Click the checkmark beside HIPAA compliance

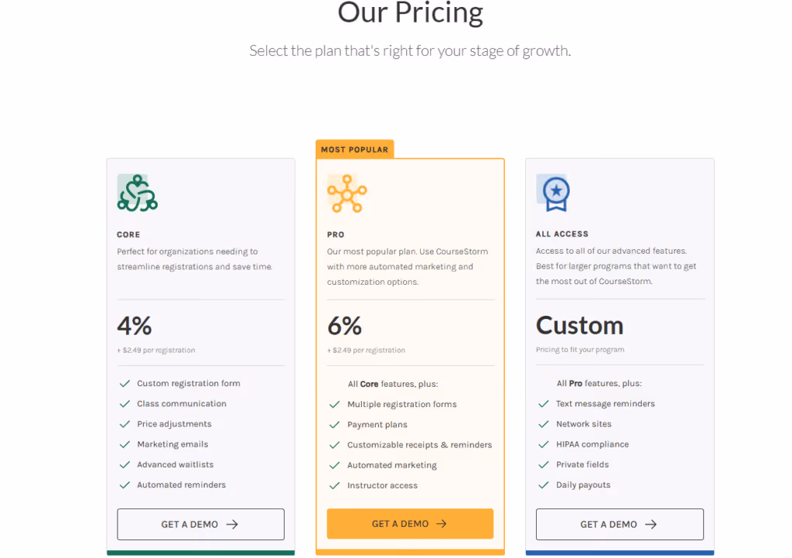[544, 444]
